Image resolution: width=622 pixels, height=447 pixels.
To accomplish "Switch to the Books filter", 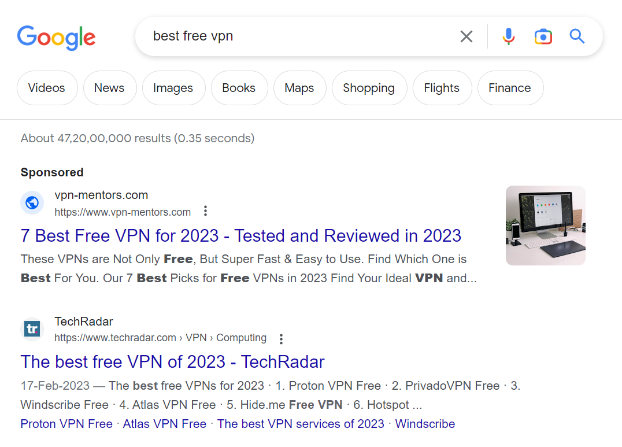I will click(x=239, y=88).
